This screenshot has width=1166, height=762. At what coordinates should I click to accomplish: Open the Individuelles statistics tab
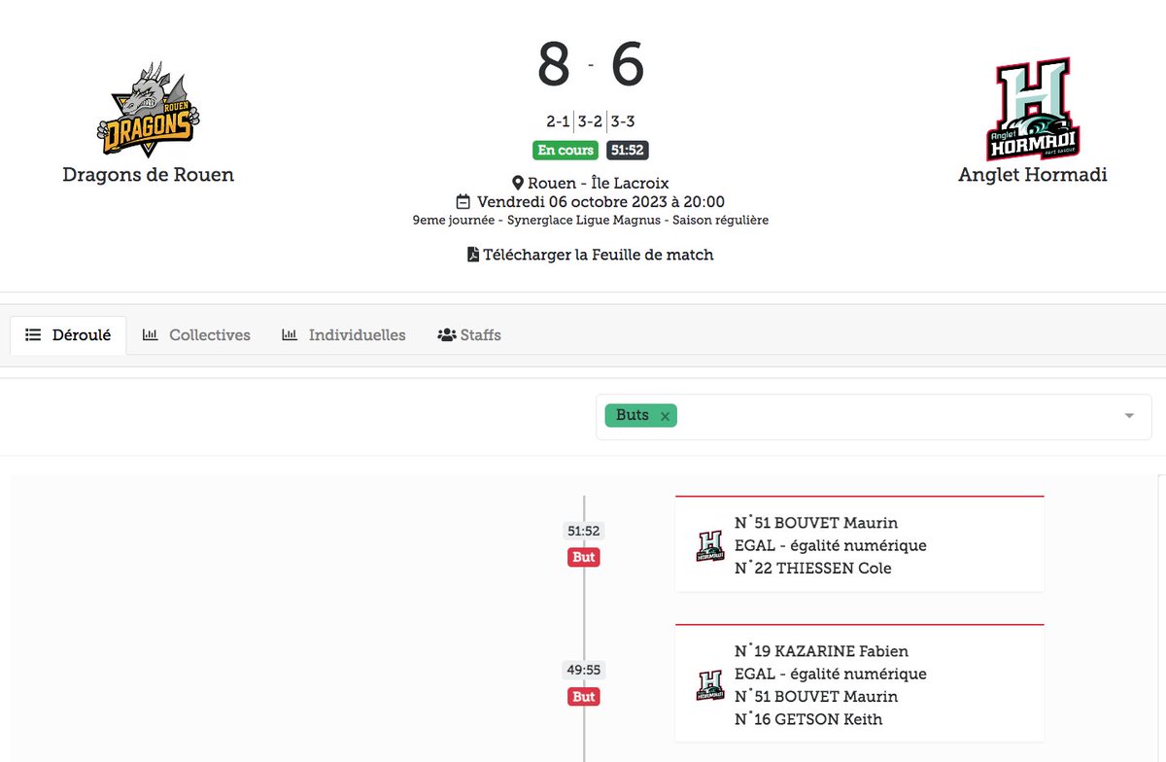[x=344, y=334]
